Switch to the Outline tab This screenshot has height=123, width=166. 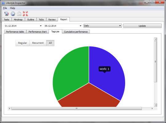pos(31,19)
